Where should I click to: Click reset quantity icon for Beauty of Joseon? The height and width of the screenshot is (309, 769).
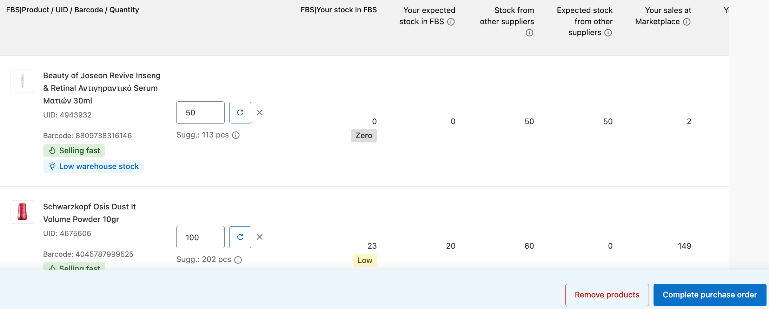[x=240, y=113]
